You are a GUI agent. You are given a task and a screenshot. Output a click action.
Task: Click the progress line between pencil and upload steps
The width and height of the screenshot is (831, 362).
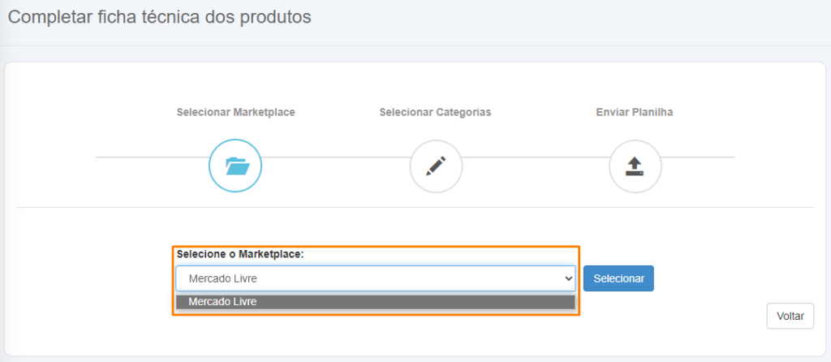536,157
